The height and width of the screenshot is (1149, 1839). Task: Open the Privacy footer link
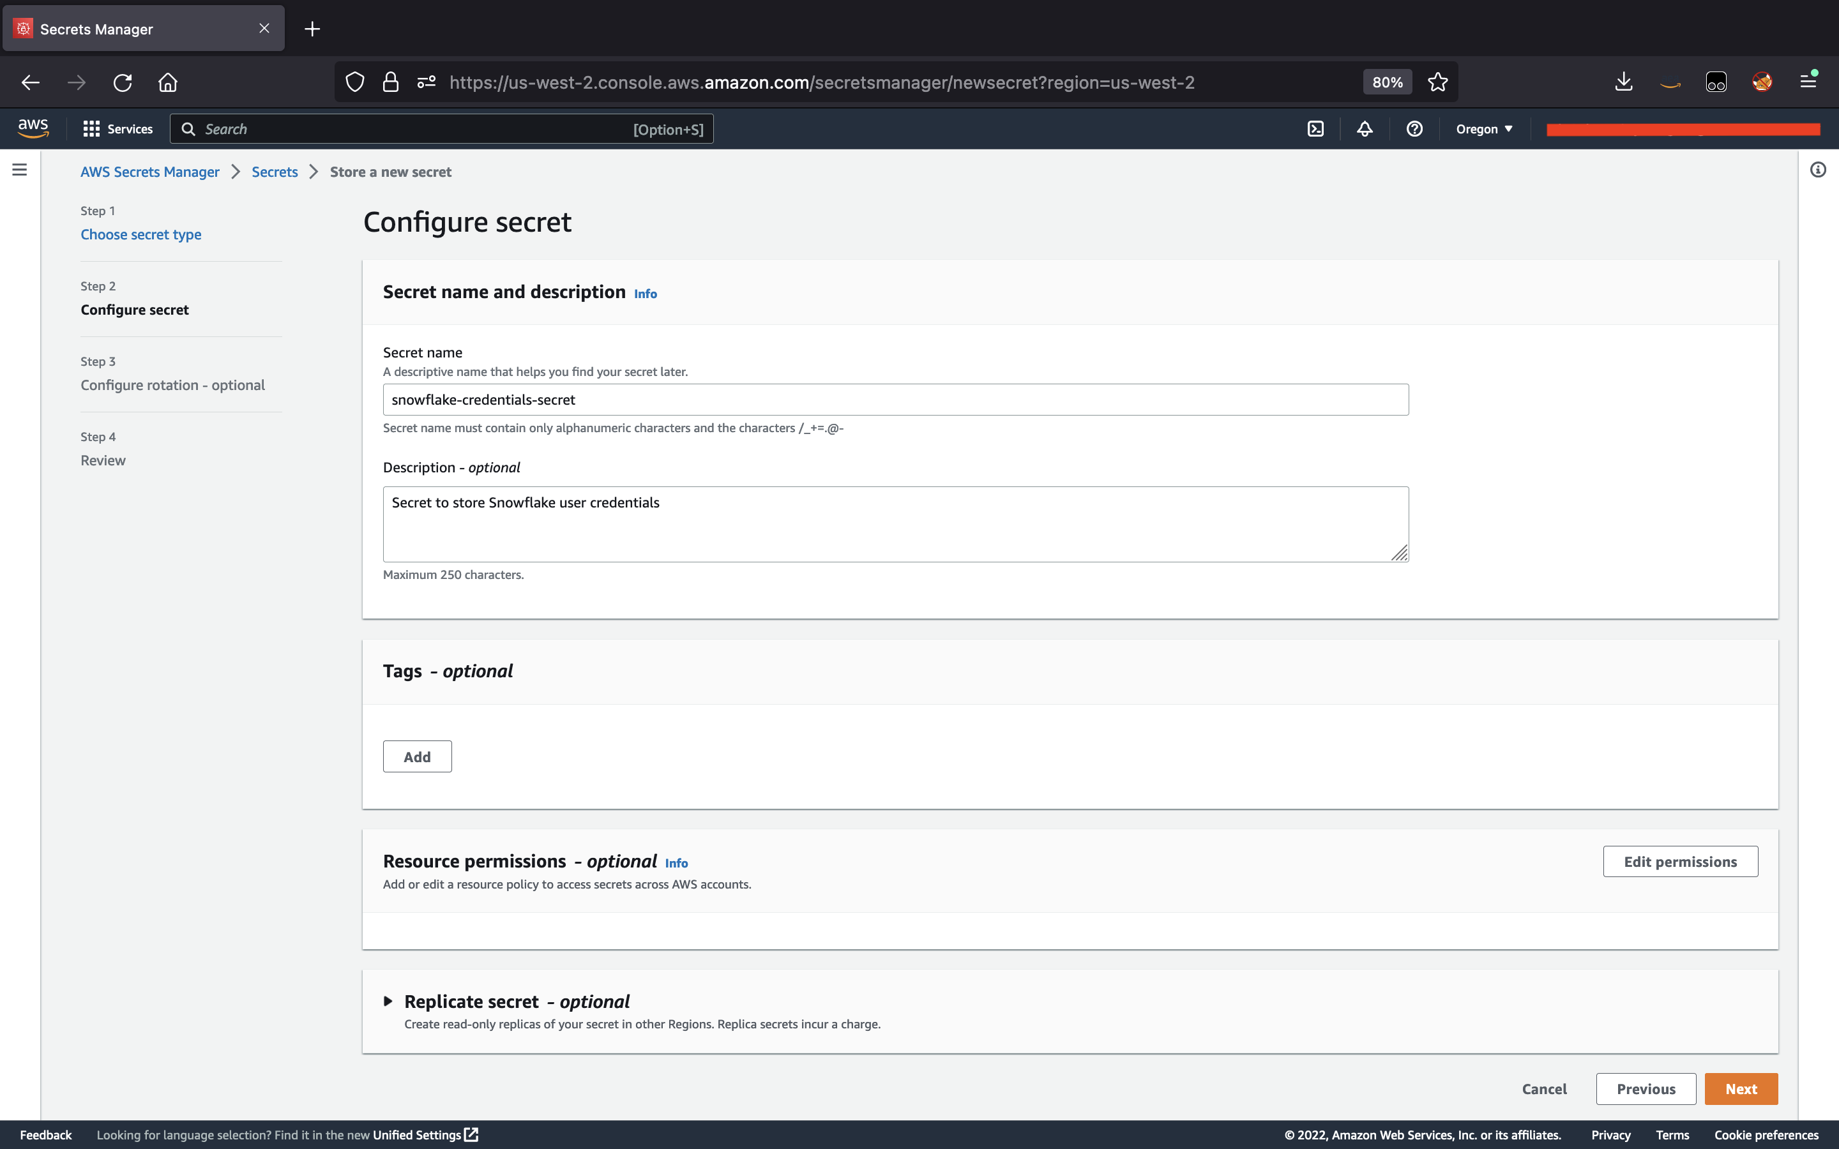click(x=1610, y=1134)
